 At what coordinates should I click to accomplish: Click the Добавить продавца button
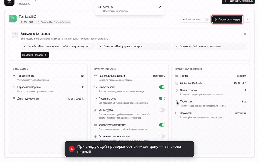click(x=238, y=1)
